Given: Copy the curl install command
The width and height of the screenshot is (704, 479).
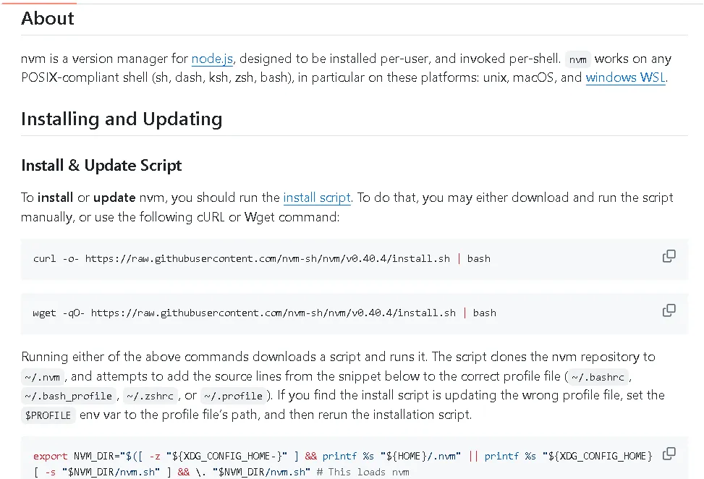Looking at the screenshot, I should click(x=669, y=256).
